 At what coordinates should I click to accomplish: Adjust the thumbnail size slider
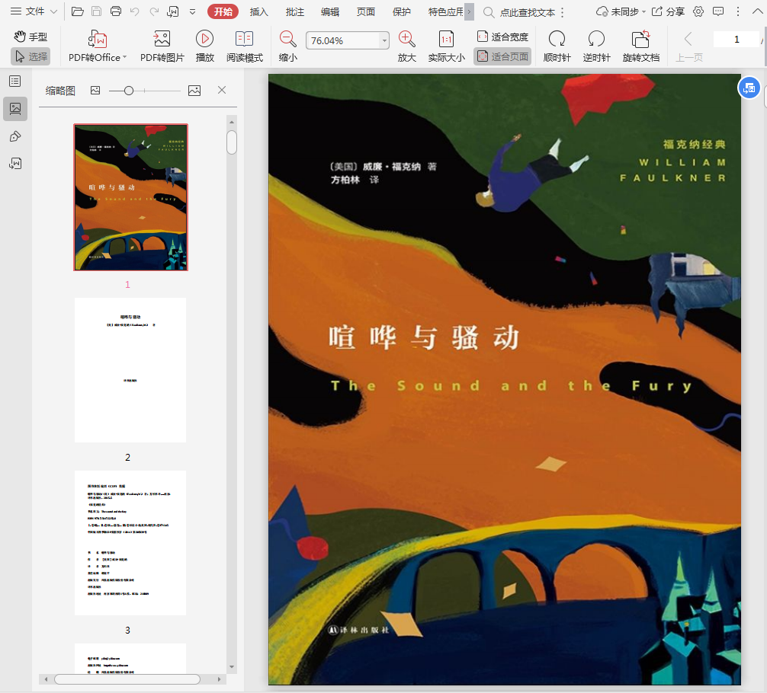click(129, 91)
